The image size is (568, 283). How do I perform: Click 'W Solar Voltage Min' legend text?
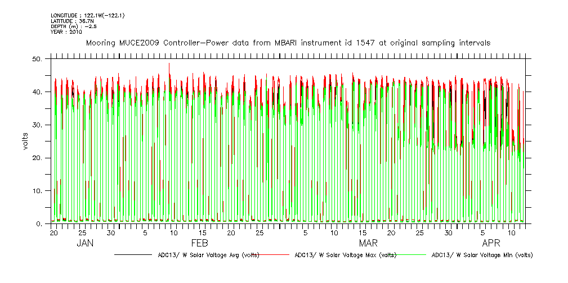tap(481, 255)
